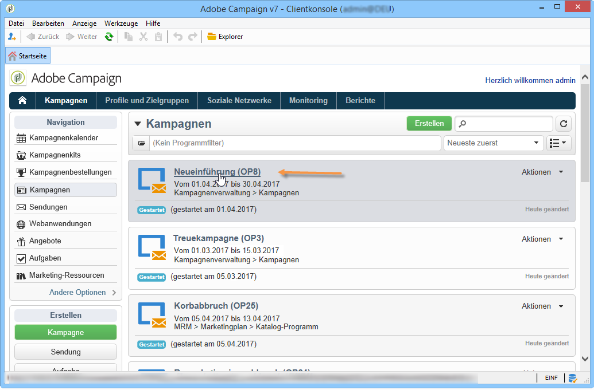Select the Startseite tab
Screen dimensions: 594x390
[28, 56]
